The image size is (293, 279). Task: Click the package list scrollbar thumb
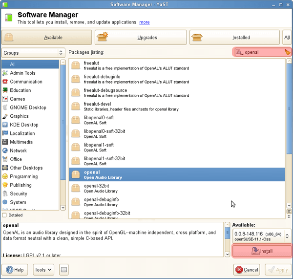(x=289, y=108)
